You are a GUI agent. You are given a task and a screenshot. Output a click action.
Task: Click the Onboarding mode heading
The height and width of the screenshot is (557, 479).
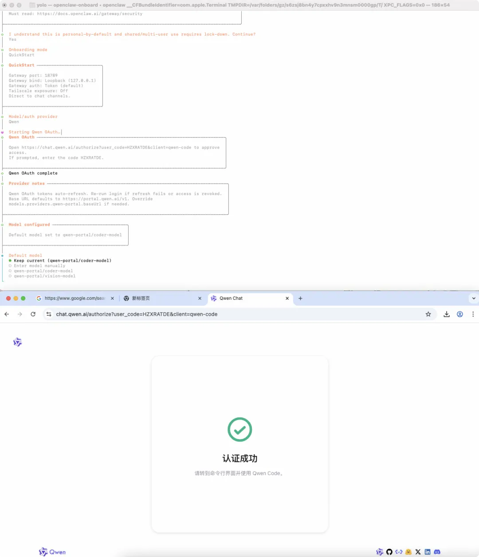28,50
